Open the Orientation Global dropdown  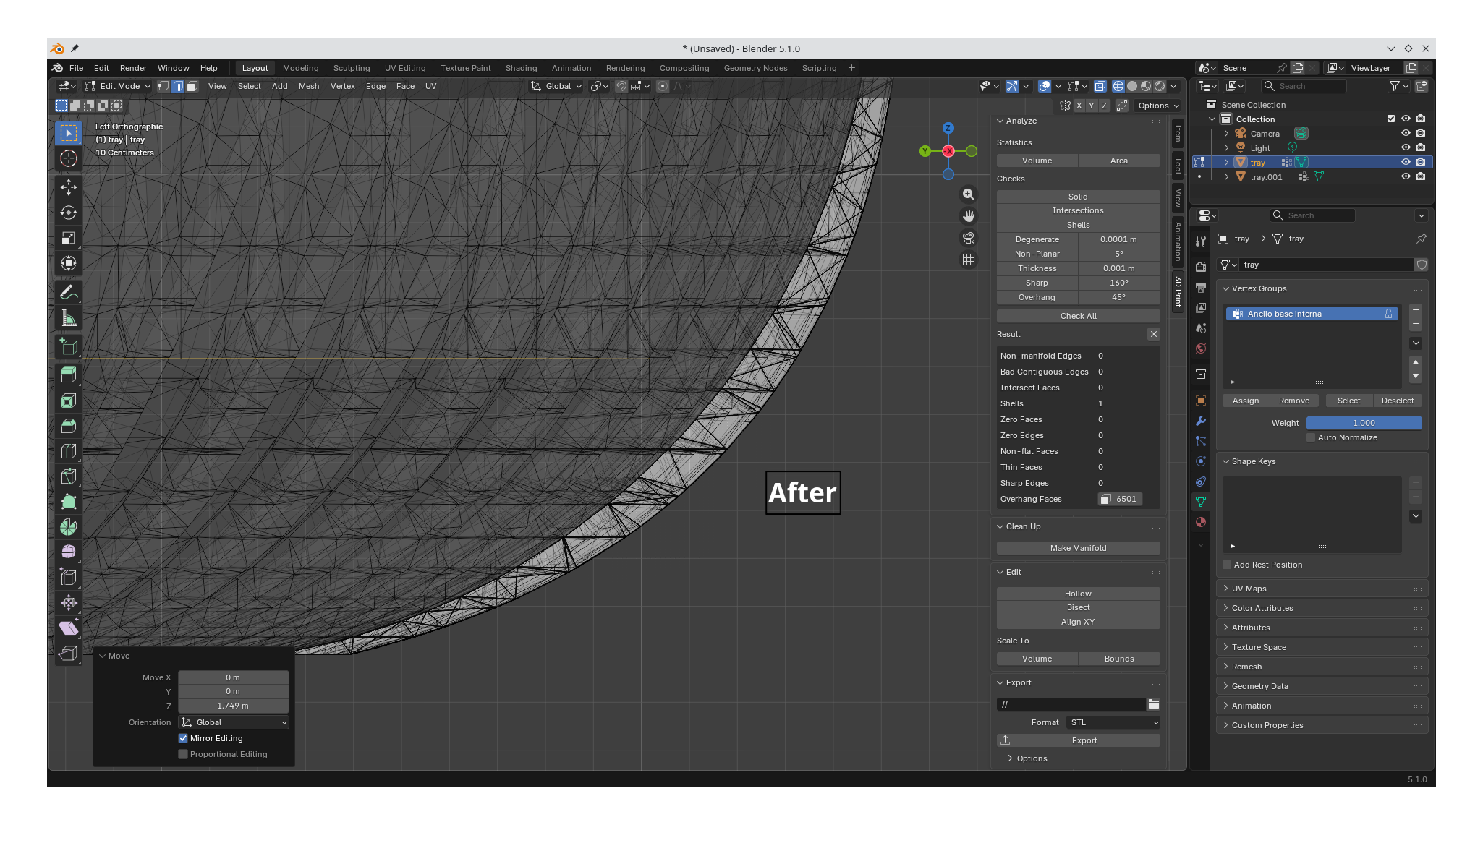tap(234, 722)
